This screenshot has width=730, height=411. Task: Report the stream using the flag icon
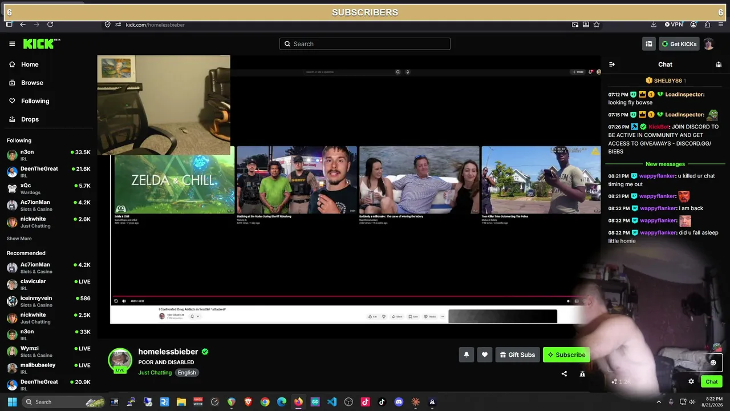tap(582, 374)
